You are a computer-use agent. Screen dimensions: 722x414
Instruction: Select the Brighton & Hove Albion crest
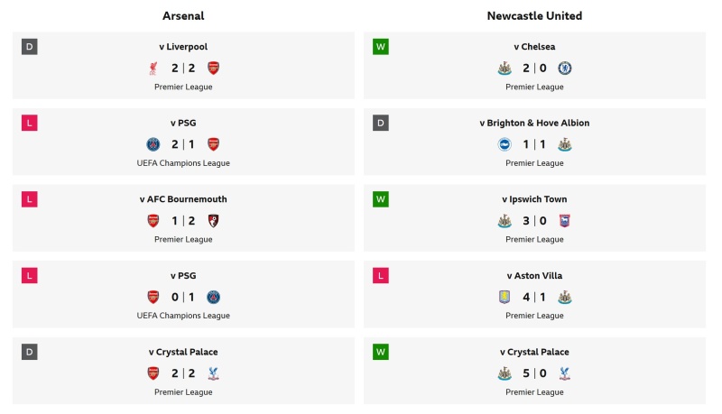(504, 144)
